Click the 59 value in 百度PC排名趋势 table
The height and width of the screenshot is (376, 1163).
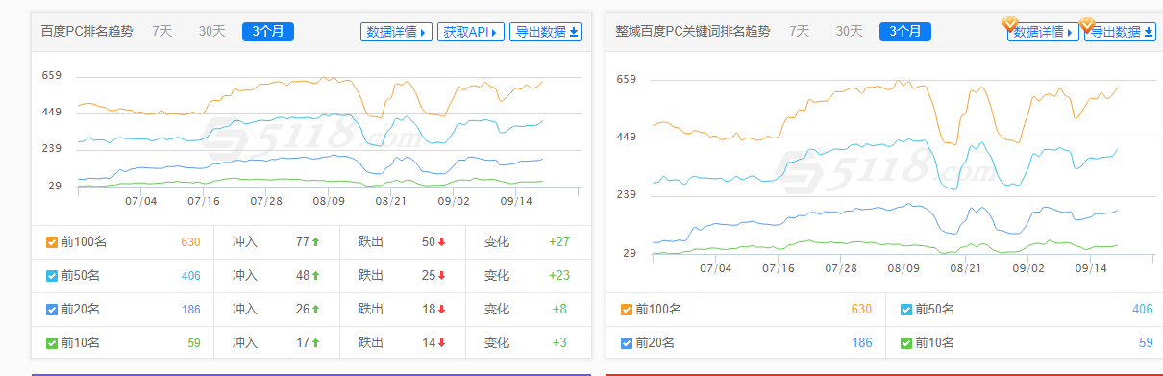pos(193,343)
